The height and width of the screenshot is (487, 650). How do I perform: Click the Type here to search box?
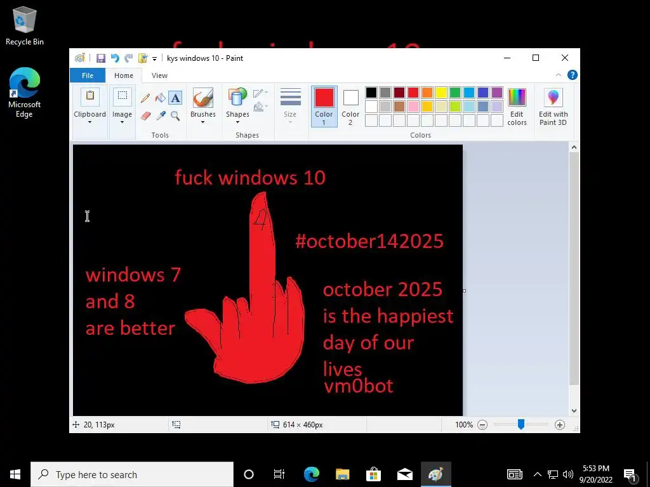click(132, 474)
